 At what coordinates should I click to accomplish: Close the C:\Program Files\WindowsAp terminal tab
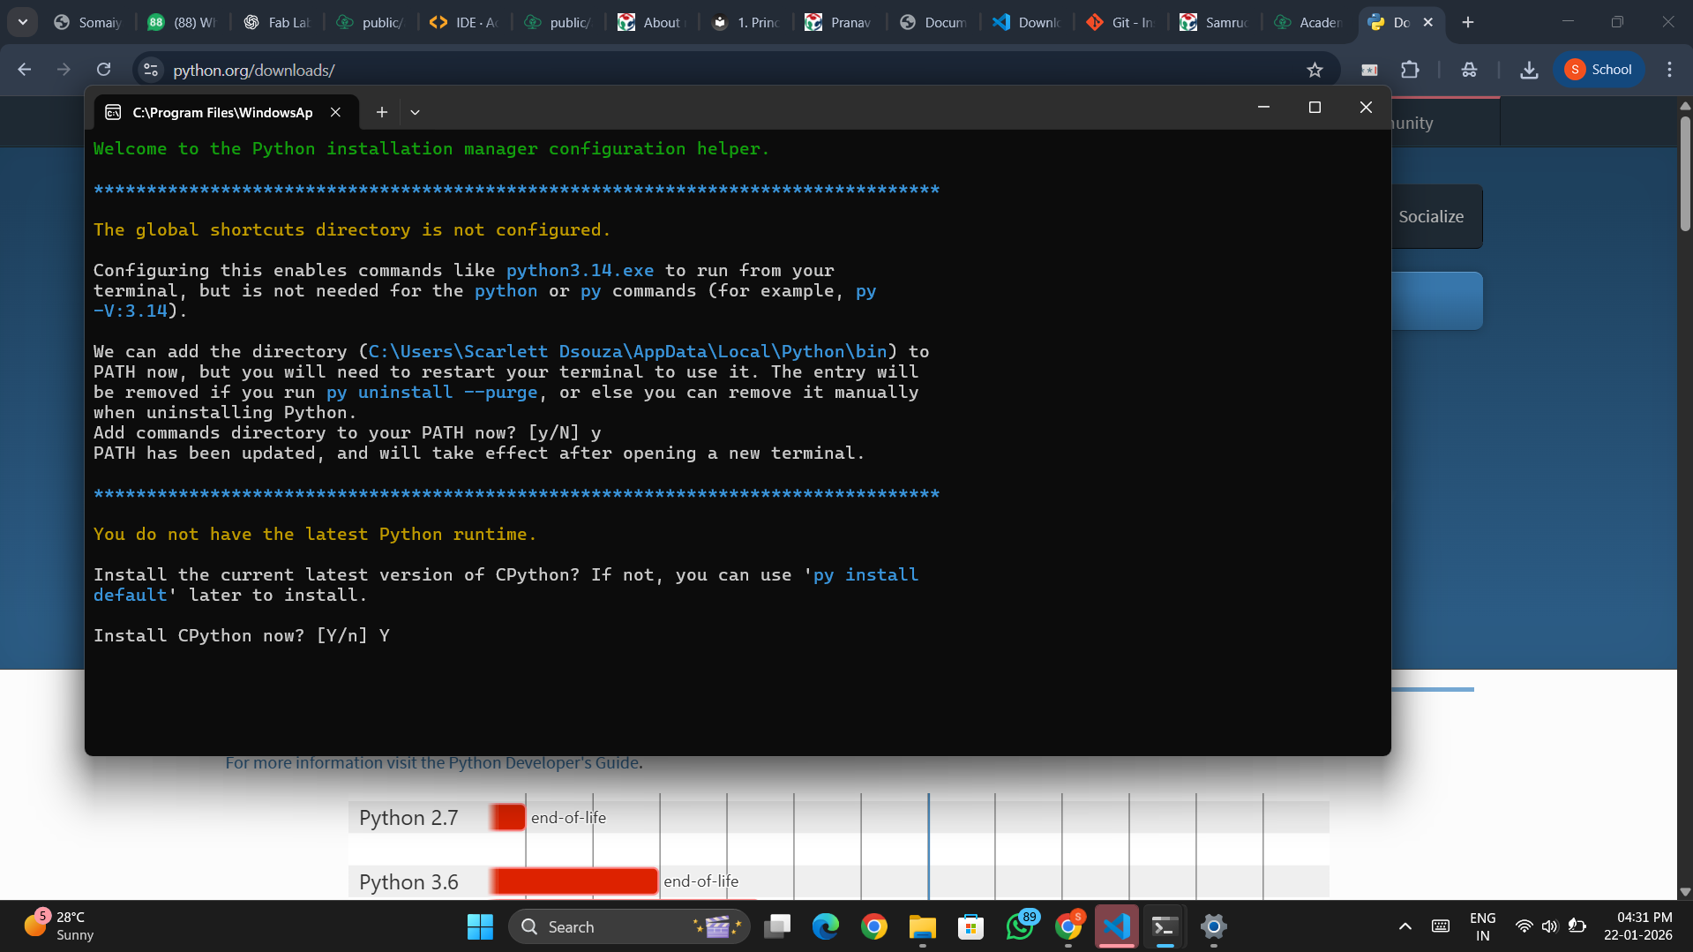click(335, 112)
